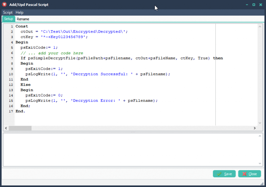Close the window using title bar X
Image resolution: width=266 pixels, height=187 pixels.
pos(260,5)
